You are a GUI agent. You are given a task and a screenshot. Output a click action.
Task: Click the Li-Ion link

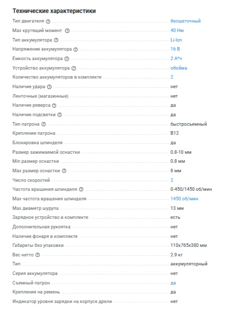176,40
